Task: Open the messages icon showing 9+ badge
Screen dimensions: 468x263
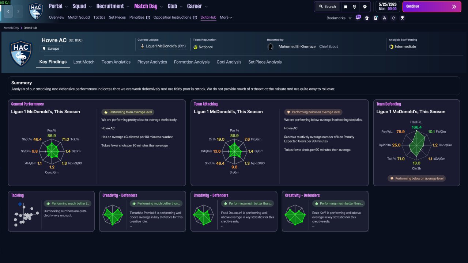Action: 358,18
